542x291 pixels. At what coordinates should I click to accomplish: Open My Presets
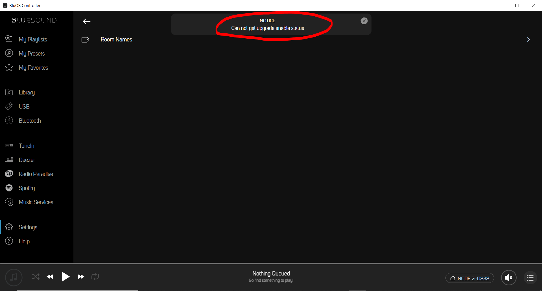(32, 54)
